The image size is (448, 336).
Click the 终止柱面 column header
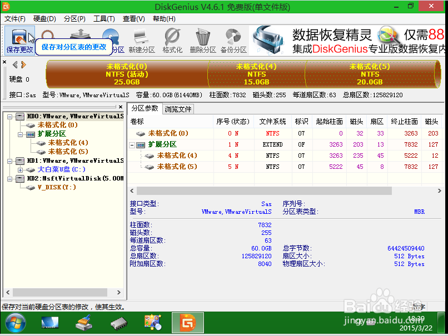coord(404,122)
